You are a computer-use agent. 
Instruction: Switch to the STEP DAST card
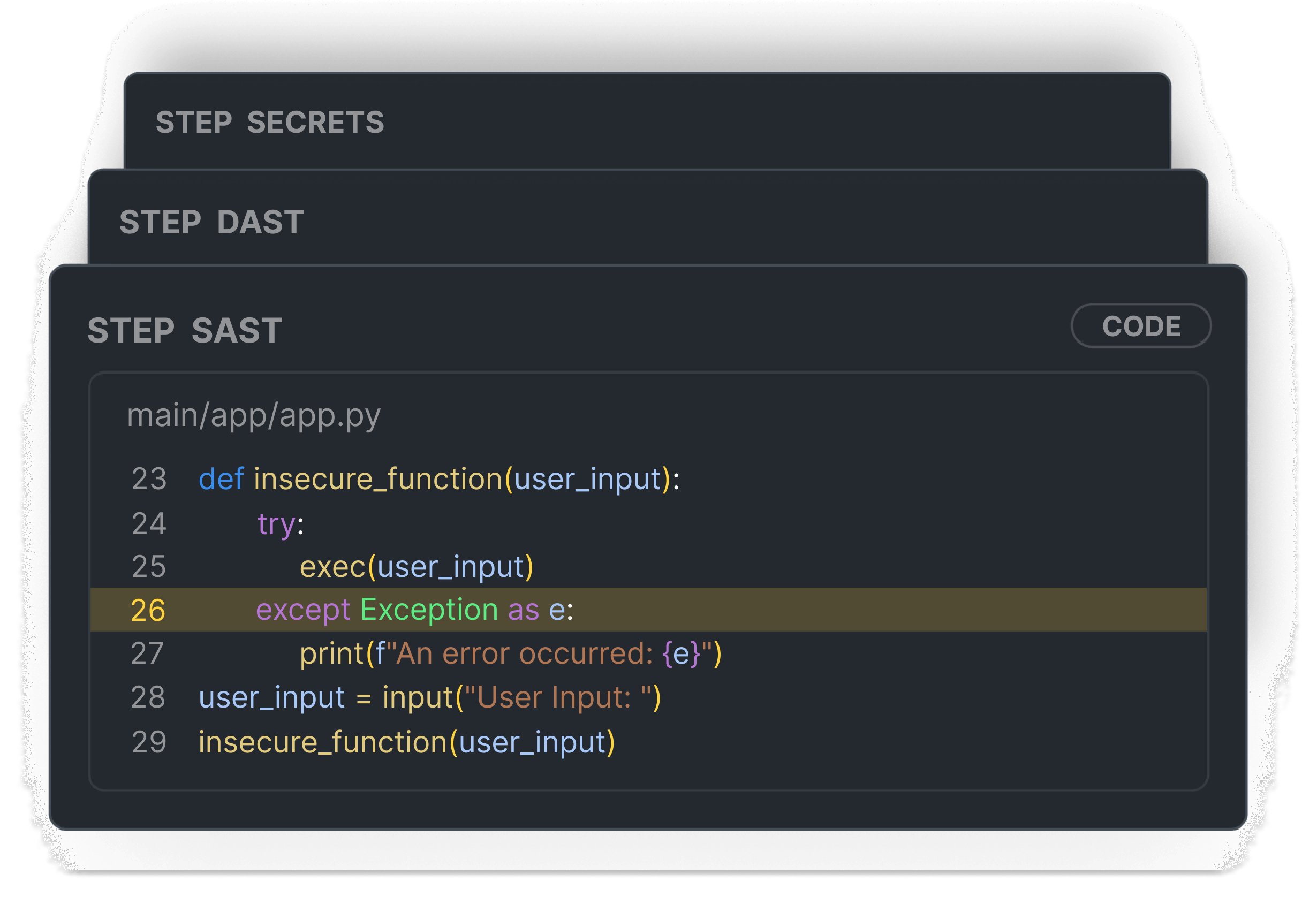point(211,222)
